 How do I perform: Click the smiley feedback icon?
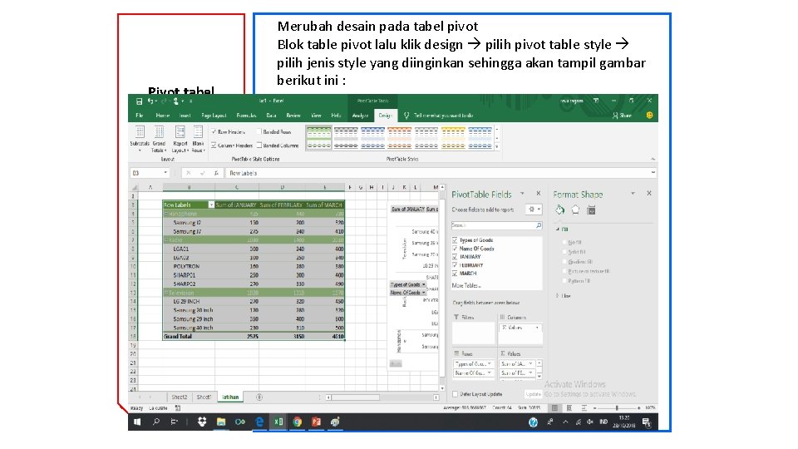[649, 116]
